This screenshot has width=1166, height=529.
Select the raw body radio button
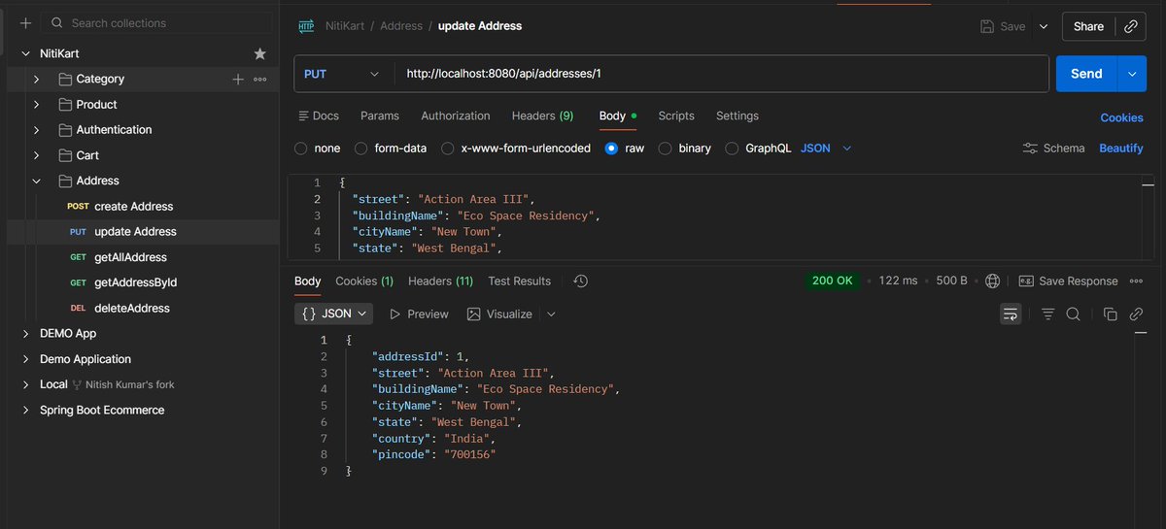tap(611, 149)
